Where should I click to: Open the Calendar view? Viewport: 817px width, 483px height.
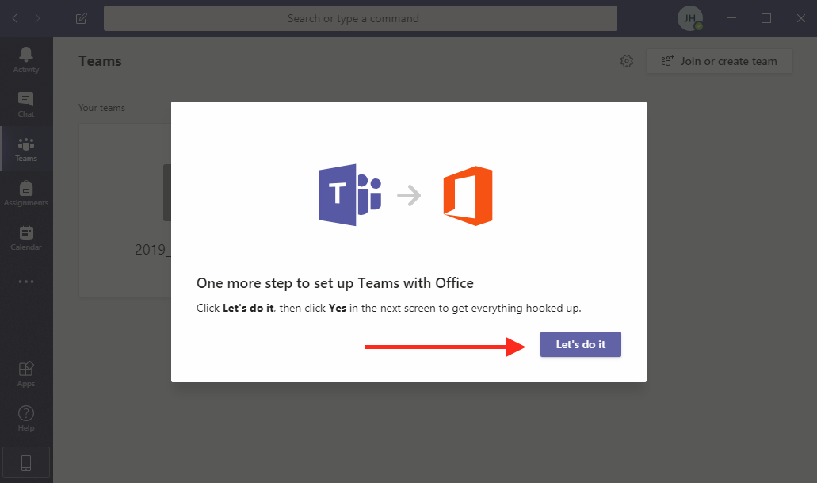(x=26, y=237)
